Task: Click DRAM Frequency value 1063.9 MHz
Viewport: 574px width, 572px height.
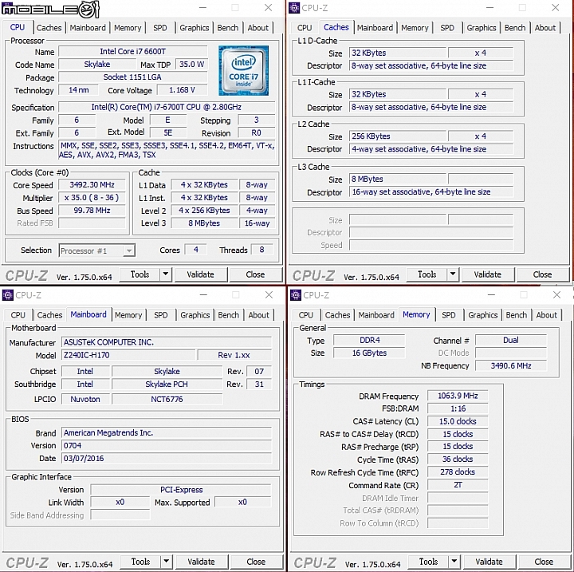Action: pyautogui.click(x=458, y=396)
